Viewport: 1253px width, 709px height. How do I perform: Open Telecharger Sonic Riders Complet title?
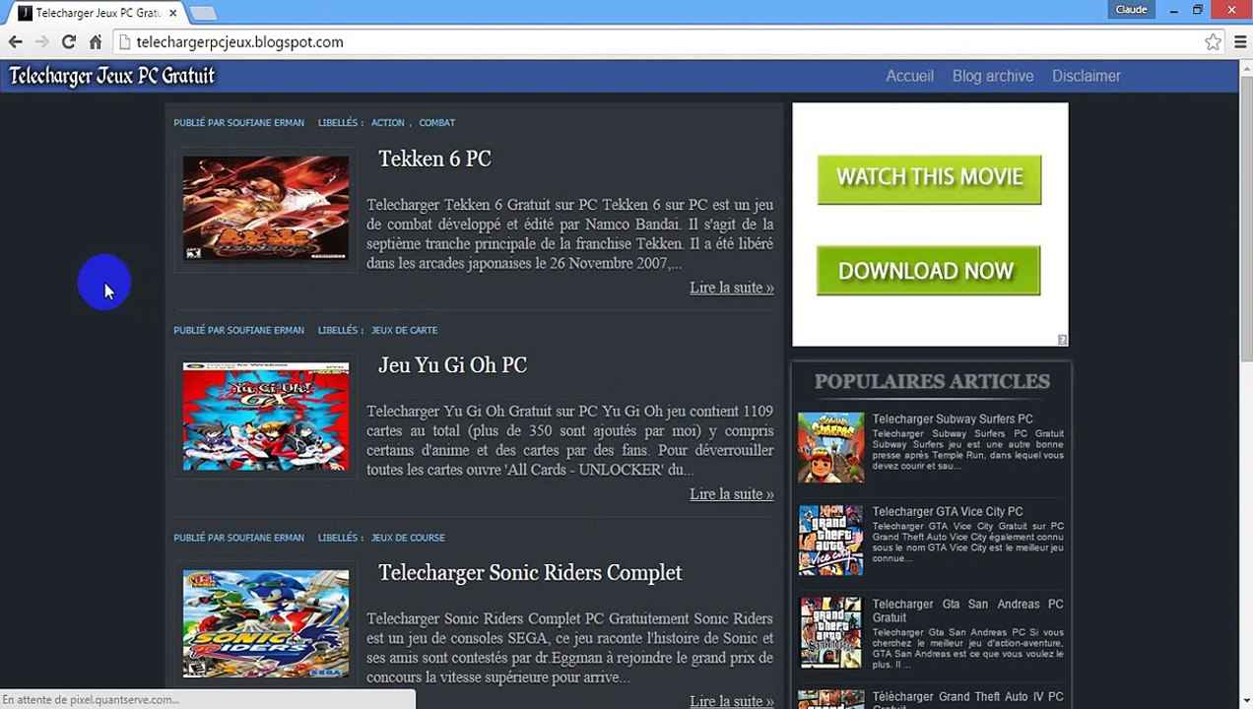pos(530,573)
